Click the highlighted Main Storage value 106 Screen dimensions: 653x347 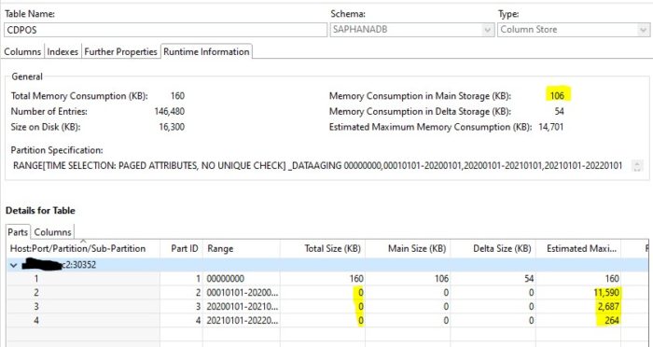coord(557,96)
